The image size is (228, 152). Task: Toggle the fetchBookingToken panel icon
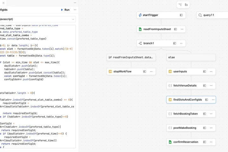(x=205, y=114)
